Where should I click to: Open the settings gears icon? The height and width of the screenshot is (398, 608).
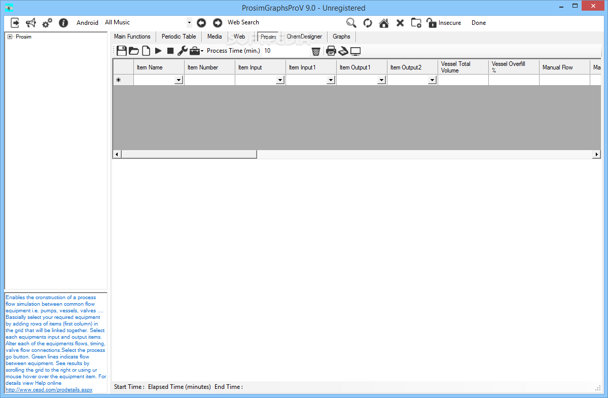click(x=47, y=23)
